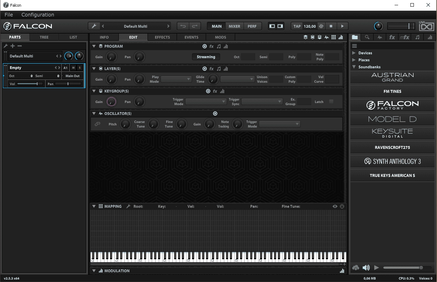Click the Main Out output selector
The width and height of the screenshot is (437, 282).
pyautogui.click(x=73, y=76)
